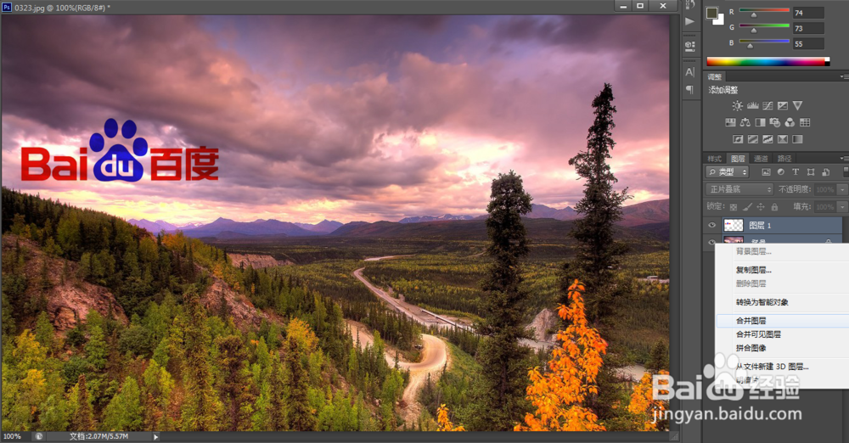The height and width of the screenshot is (443, 849).
Task: Click the R red channel slider
Action: (764, 11)
